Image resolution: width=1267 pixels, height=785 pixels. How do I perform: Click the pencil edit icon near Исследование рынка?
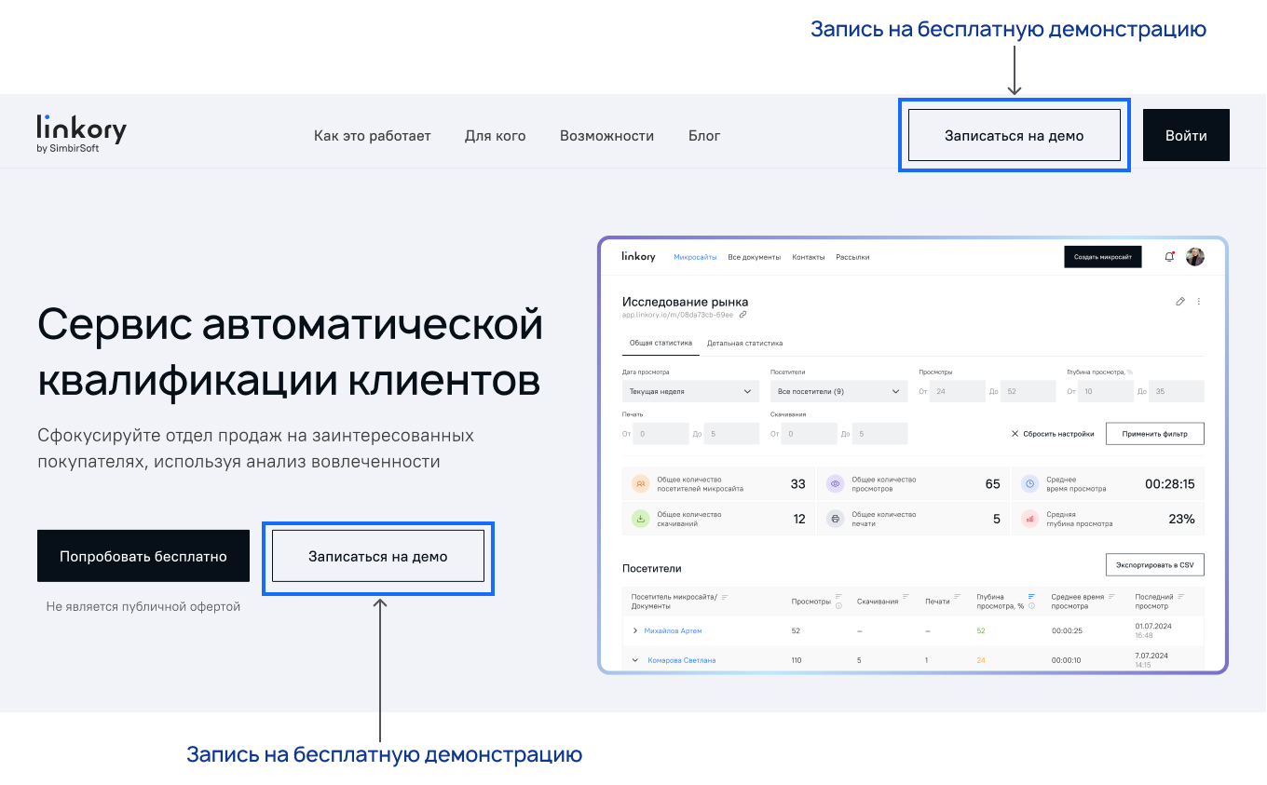1180,301
